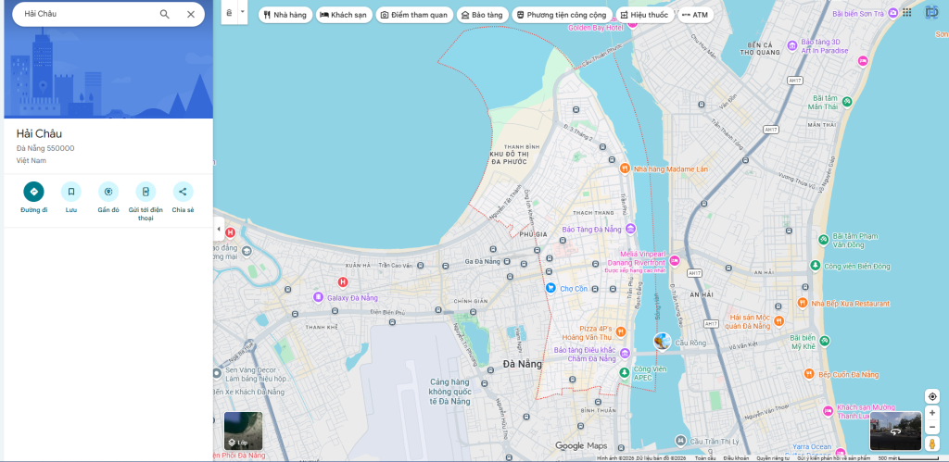Send location via Gửi tới điện thoại

pyautogui.click(x=146, y=192)
